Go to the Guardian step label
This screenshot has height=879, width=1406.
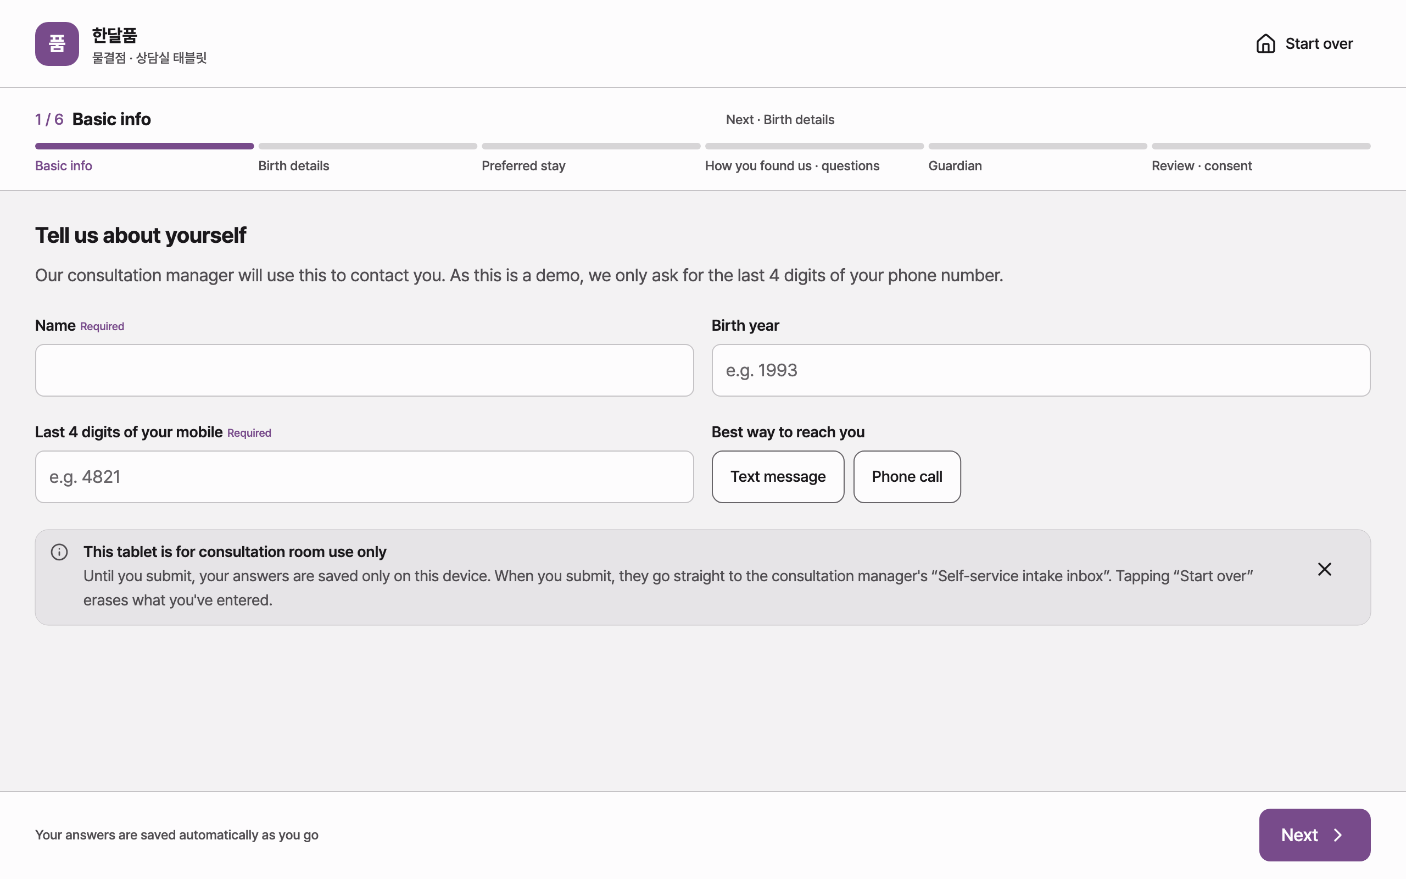(x=955, y=166)
